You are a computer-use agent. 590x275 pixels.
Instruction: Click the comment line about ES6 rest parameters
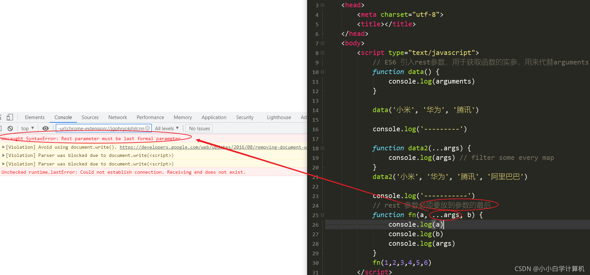pos(480,62)
